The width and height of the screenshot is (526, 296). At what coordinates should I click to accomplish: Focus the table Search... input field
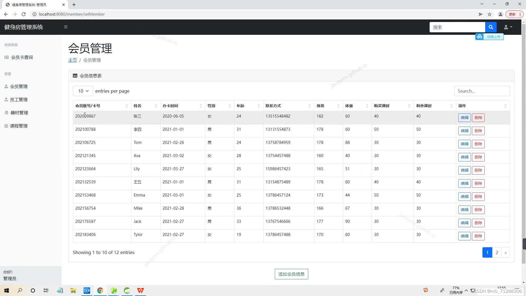[482, 91]
